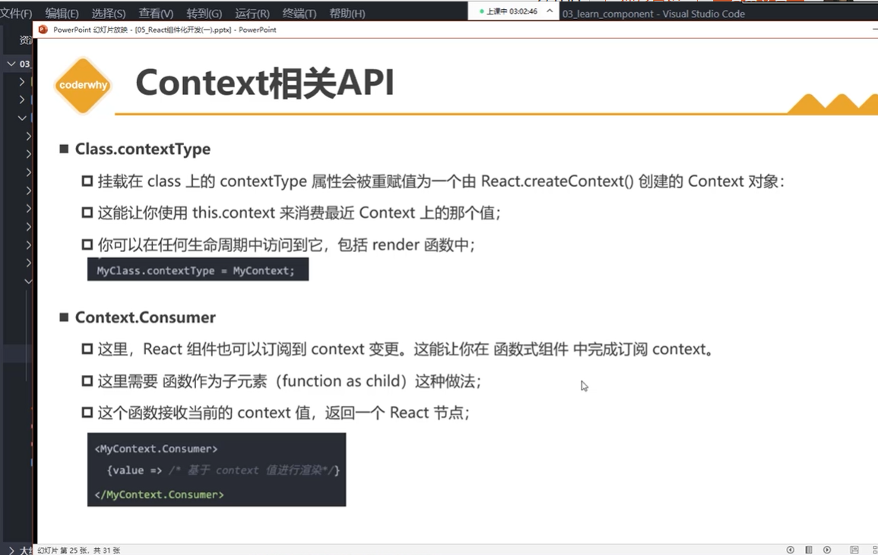Open the 帮助(H) menu in VS Code
Screen dimensions: 878x555
click(x=347, y=14)
